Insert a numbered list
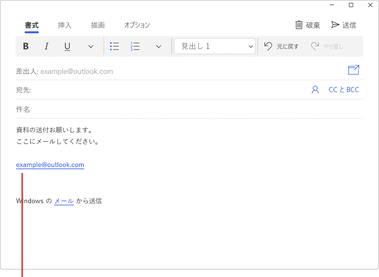 point(135,47)
